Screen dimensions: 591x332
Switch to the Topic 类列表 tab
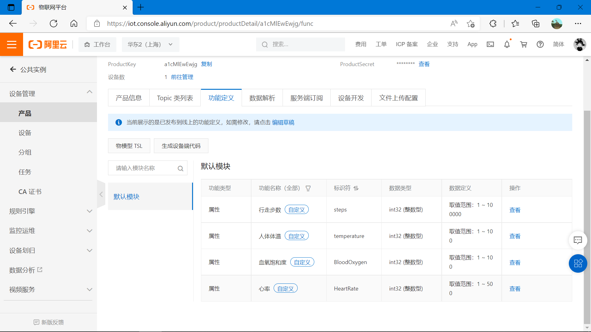tap(175, 98)
